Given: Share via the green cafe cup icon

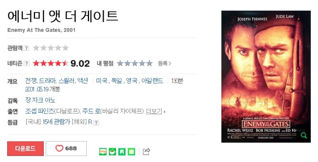Looking at the screenshot, I should pos(112,151).
